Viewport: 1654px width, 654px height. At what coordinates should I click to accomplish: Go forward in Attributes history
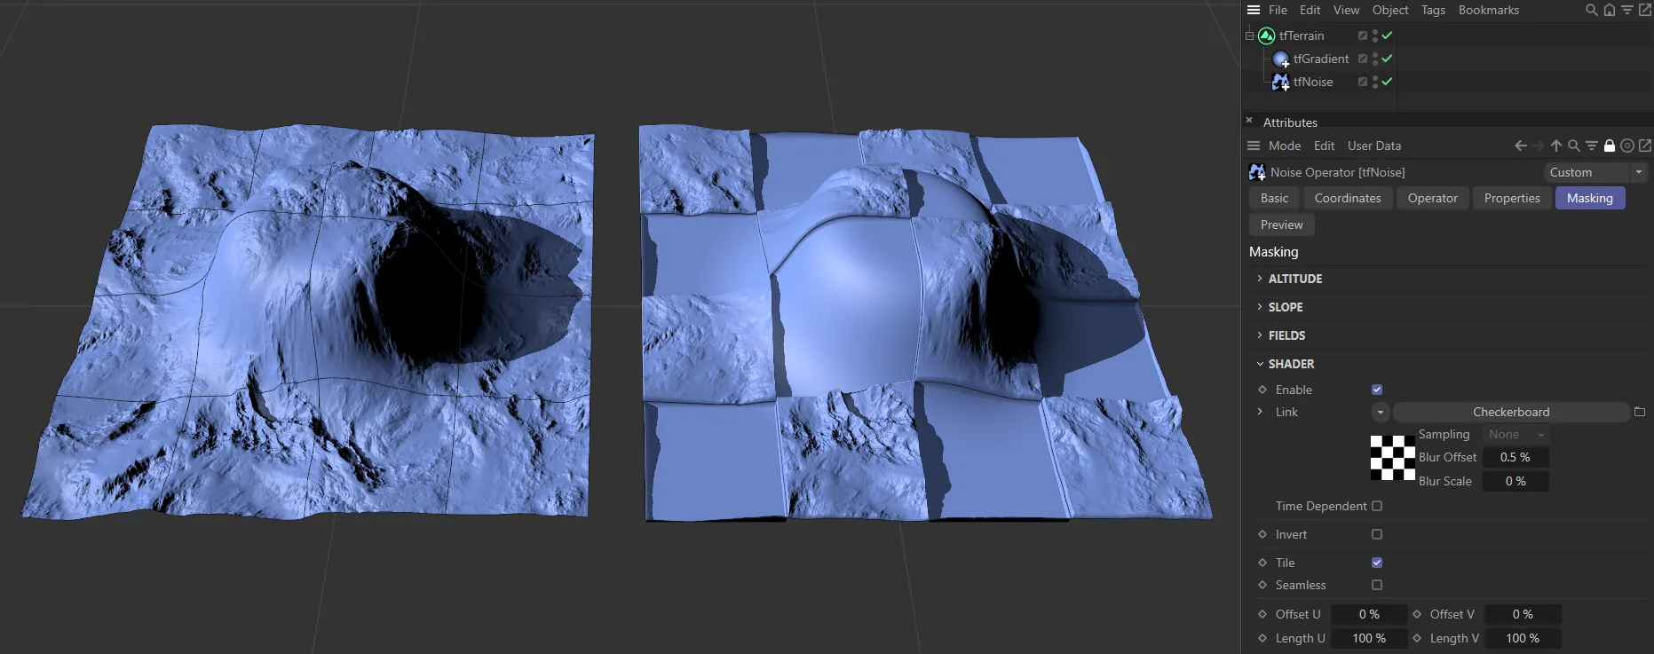pos(1539,146)
